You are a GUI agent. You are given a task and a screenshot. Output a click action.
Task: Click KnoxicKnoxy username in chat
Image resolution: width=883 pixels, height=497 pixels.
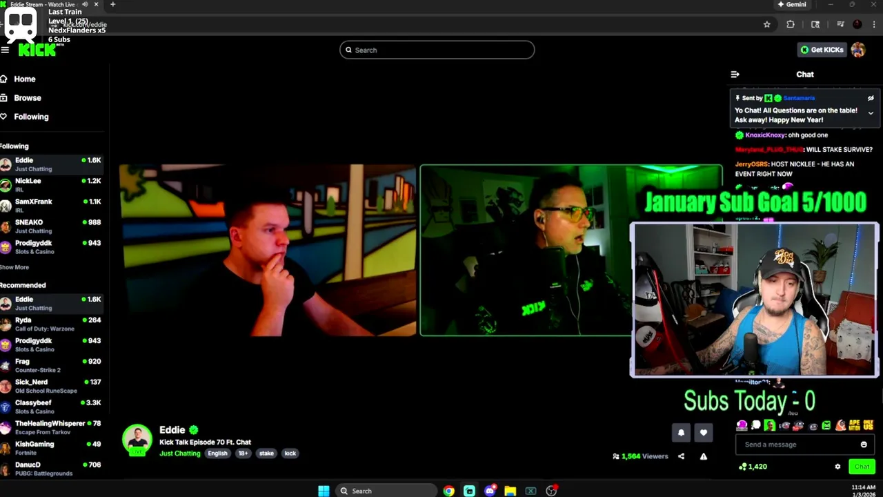click(x=765, y=135)
